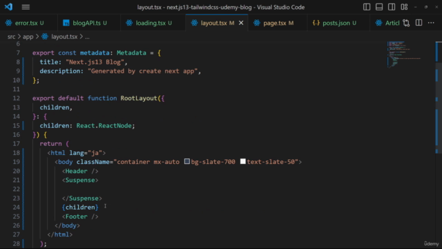Click the opening Suspense tag
This screenshot has width=442, height=249.
click(x=80, y=180)
